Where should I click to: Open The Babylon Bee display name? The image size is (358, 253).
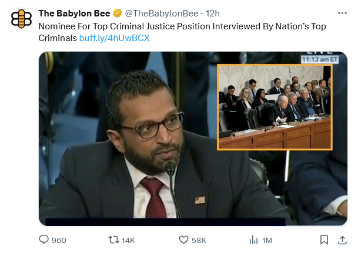[x=74, y=14]
